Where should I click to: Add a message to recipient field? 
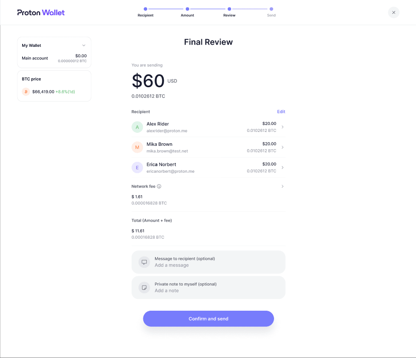208,262
